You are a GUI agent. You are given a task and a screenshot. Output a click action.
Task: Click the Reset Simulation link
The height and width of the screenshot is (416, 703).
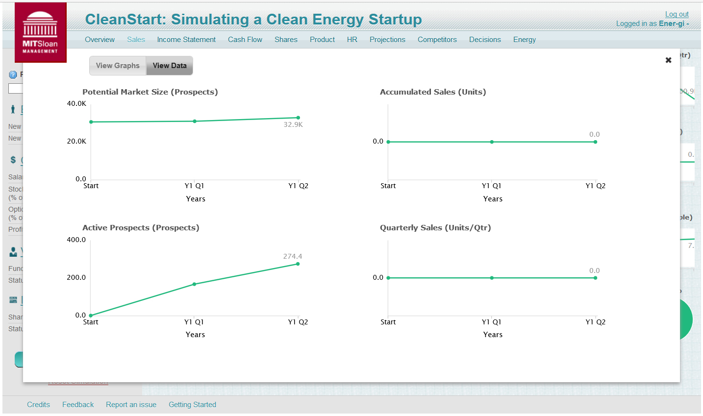pos(77,381)
